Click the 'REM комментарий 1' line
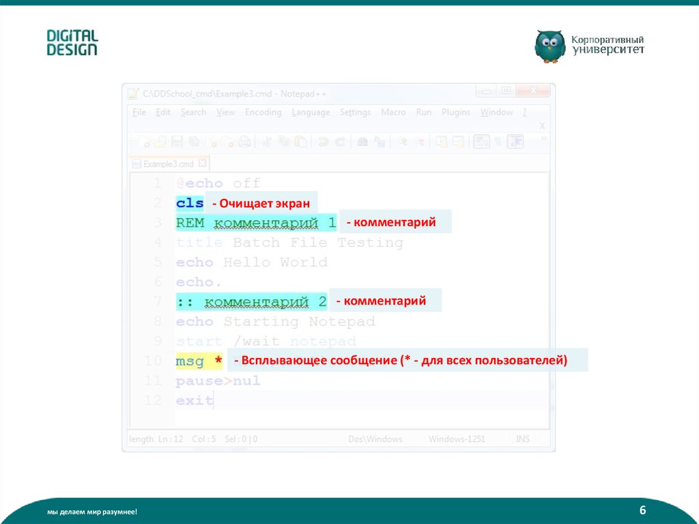The image size is (699, 524). 256,223
